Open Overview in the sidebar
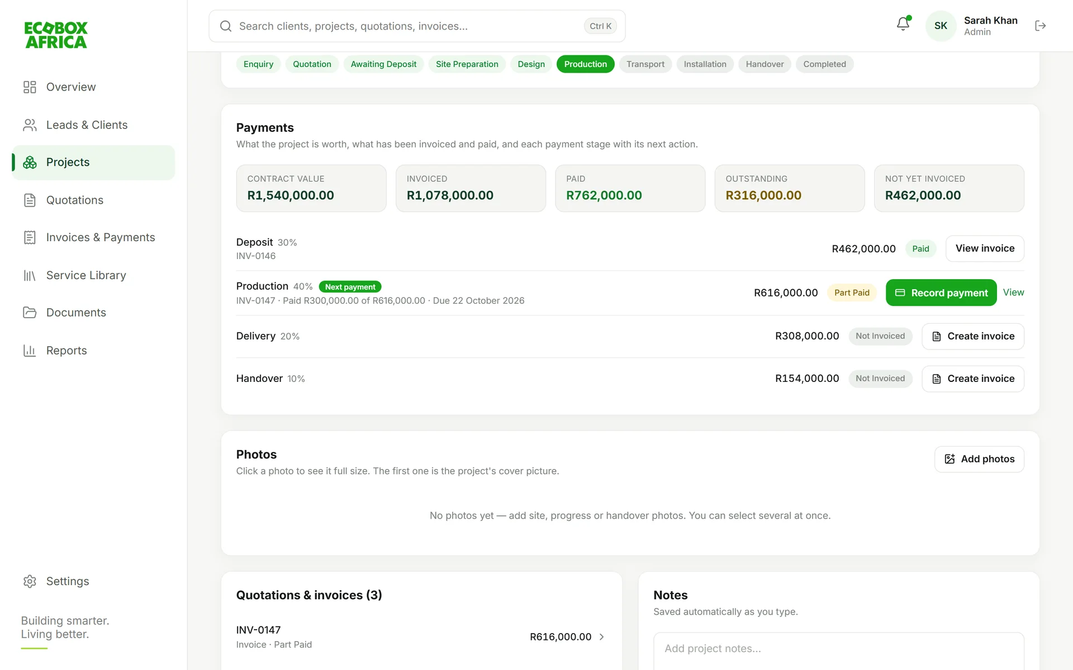1073x670 pixels. point(93,87)
